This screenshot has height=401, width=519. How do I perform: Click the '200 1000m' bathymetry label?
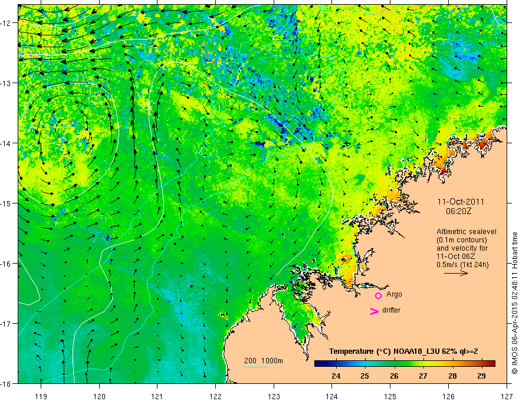264,361
